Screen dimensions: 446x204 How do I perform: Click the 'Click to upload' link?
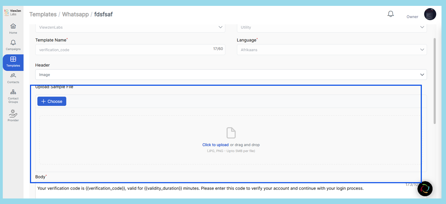click(215, 145)
